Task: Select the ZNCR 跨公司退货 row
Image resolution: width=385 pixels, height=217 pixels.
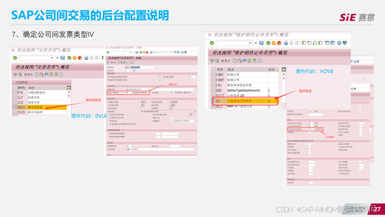Action: (39, 112)
